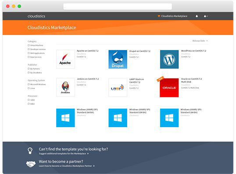Click the lightbulb suggestion icon
Viewport: 236px width, 174px height.
[x=30, y=151]
